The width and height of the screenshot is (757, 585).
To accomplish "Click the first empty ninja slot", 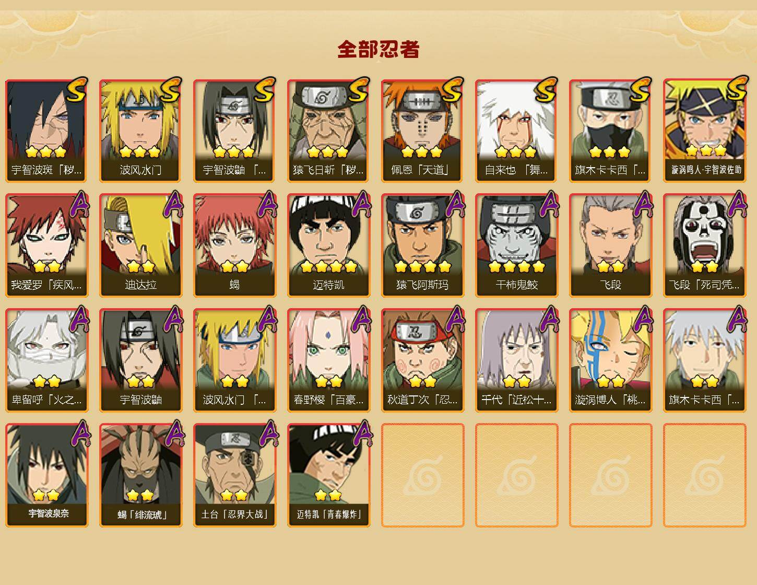I will (x=422, y=475).
